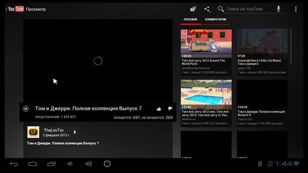Viewport: 308px width, 173px height.
Task: Click the description text Полная коллекция Выпуск 7
Action: click(x=63, y=143)
